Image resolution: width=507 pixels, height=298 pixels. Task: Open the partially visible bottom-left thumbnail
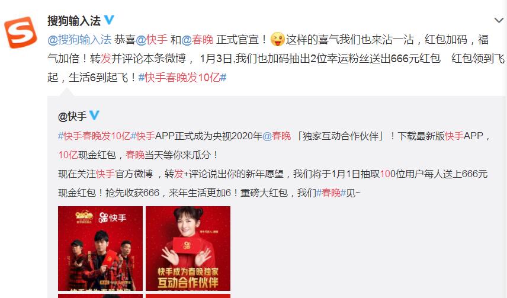[x=100, y=296]
